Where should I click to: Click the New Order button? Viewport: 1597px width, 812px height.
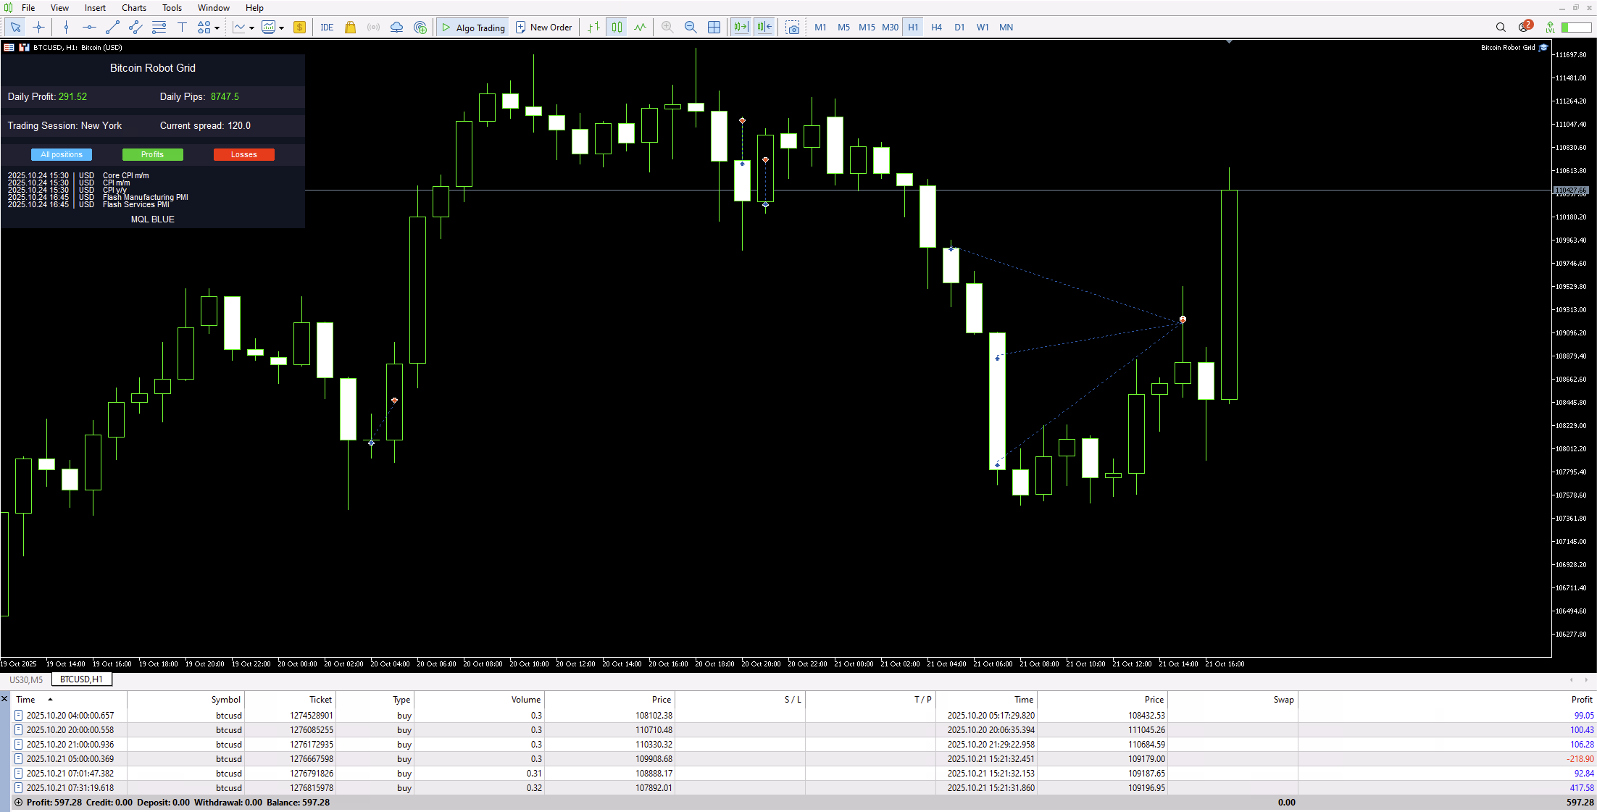[x=544, y=28]
